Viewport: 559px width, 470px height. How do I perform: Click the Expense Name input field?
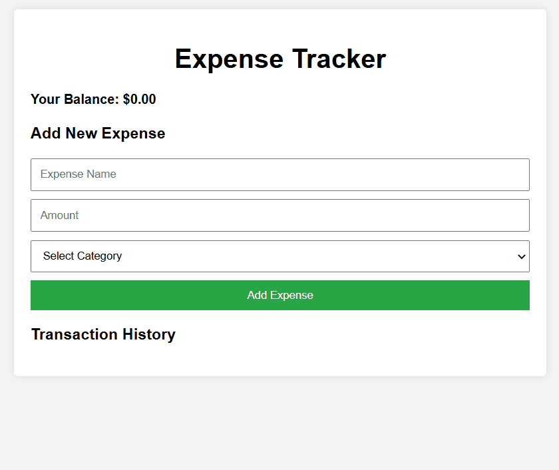(279, 174)
